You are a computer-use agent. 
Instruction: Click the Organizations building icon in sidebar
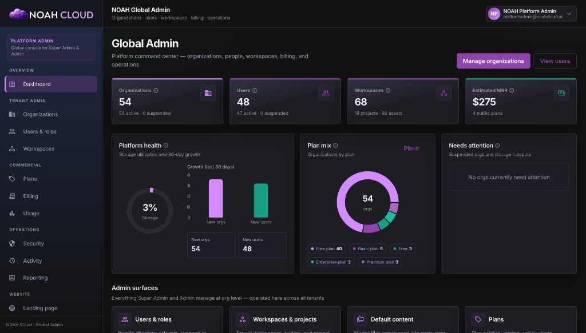pos(12,114)
